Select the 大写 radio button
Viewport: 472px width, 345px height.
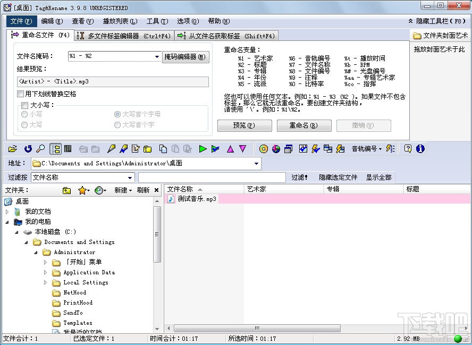pyautogui.click(x=24, y=124)
